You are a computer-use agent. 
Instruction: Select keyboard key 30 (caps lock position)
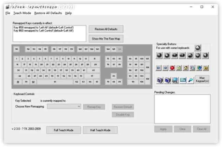[18, 70]
